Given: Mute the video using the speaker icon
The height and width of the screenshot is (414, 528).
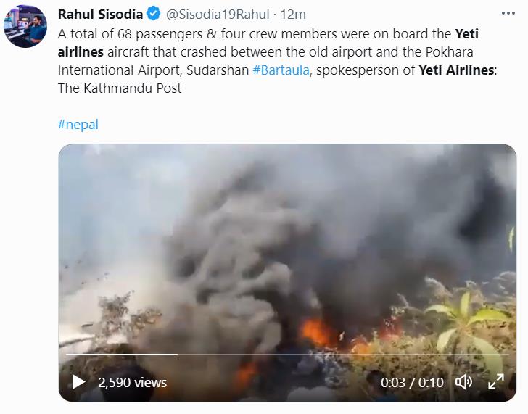Looking at the screenshot, I should [x=464, y=382].
